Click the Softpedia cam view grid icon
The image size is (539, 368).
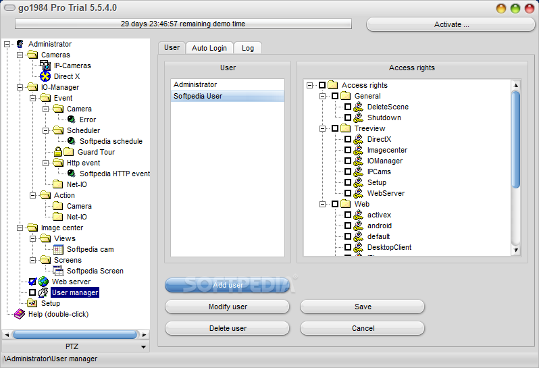point(58,249)
